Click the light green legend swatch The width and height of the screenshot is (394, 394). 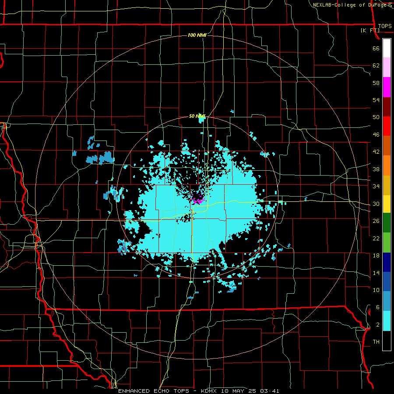pyautogui.click(x=387, y=243)
